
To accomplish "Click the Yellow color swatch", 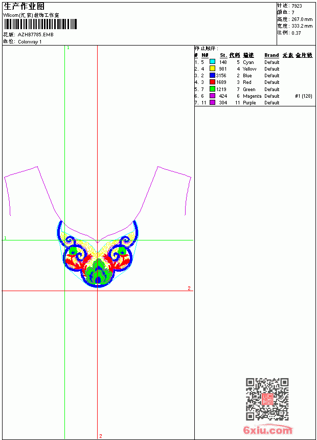I will [212, 69].
